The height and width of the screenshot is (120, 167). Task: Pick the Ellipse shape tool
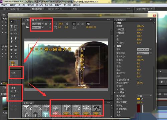11,50
